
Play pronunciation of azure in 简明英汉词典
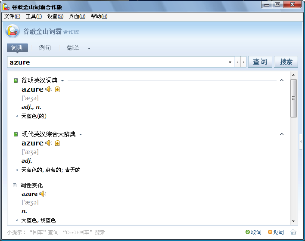click(x=49, y=89)
